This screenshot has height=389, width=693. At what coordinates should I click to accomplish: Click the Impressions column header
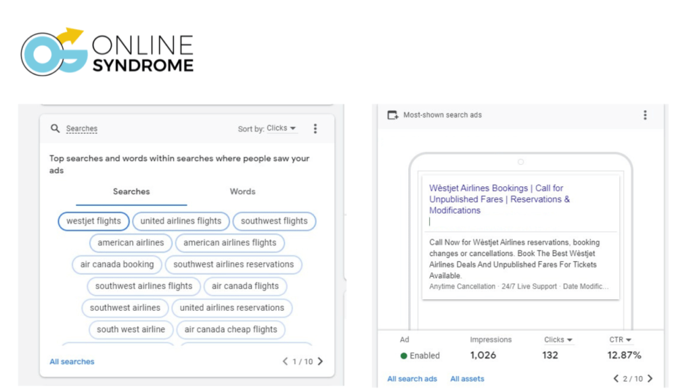click(x=491, y=340)
